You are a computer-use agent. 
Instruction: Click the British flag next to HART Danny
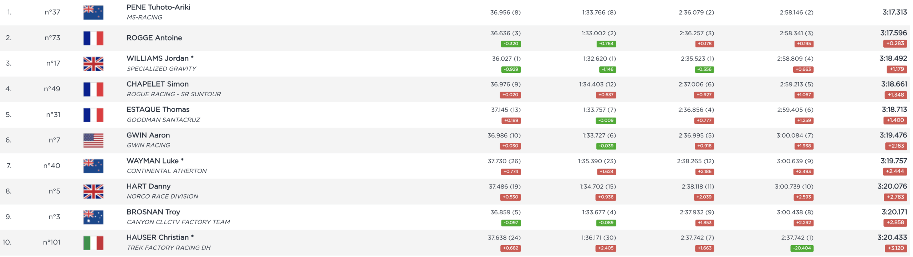(x=93, y=191)
